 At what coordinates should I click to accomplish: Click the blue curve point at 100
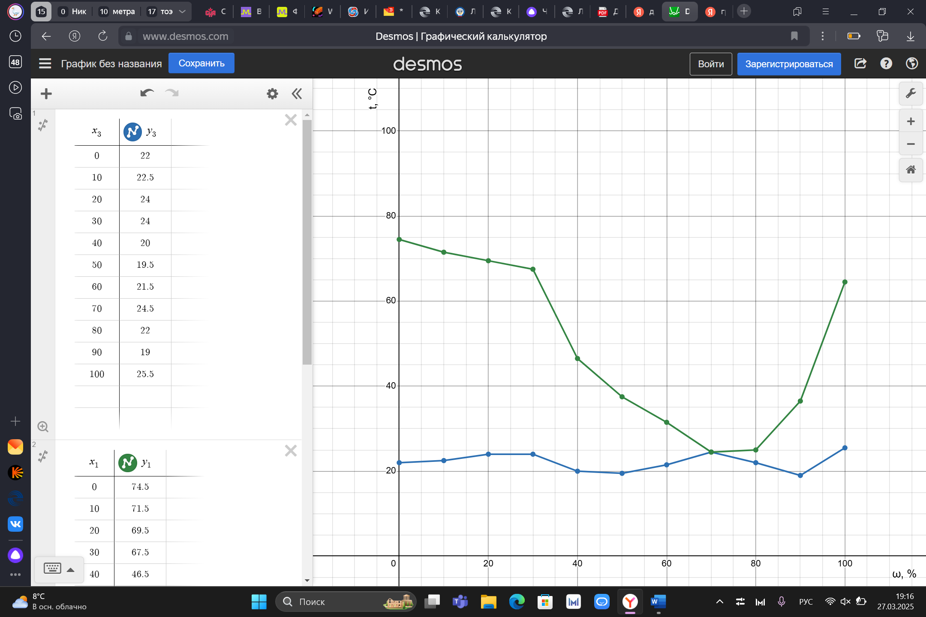point(845,448)
